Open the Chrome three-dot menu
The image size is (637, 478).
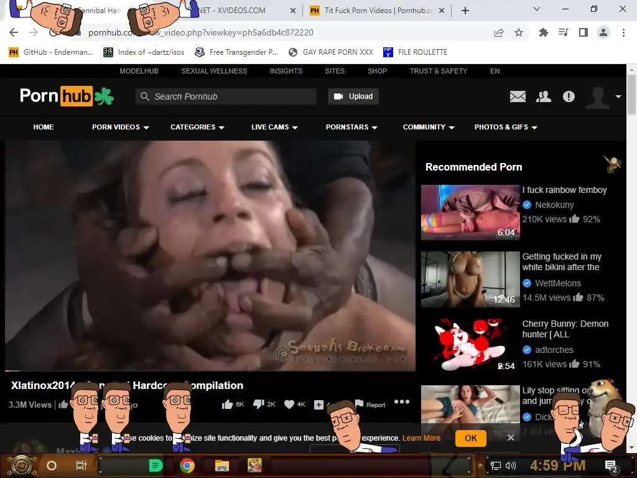(x=623, y=32)
